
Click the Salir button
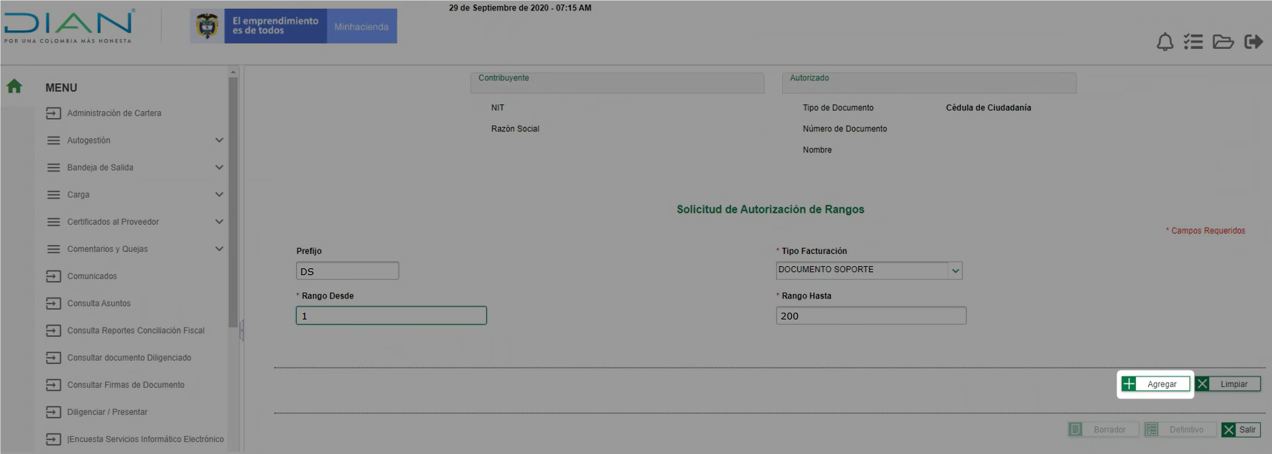pos(1240,430)
